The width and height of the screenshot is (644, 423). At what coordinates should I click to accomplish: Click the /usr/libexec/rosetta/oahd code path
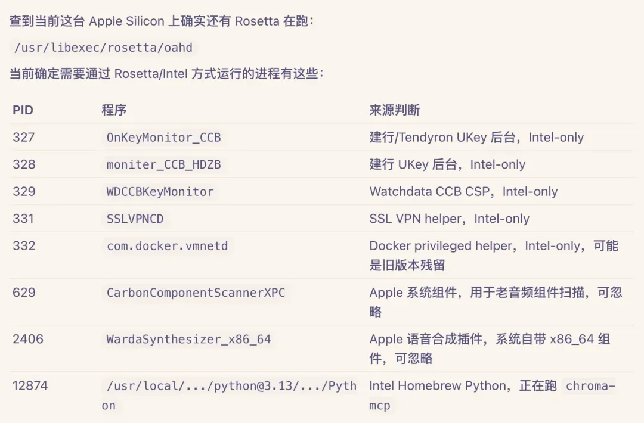104,48
